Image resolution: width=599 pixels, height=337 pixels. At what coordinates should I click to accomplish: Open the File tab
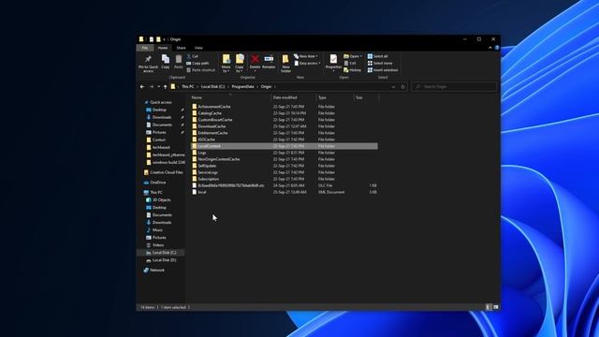[145, 48]
